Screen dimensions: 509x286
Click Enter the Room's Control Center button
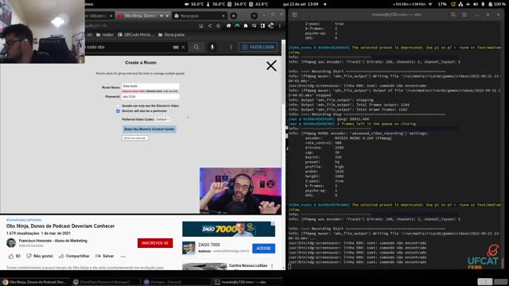tap(150, 129)
